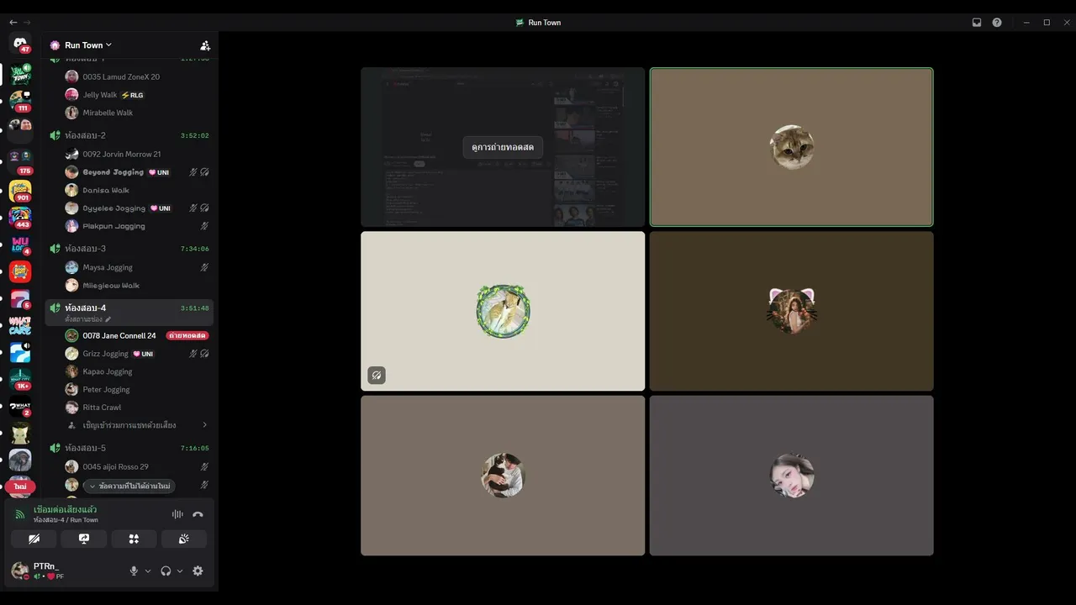Open the server folder with 175 badge

[20, 162]
